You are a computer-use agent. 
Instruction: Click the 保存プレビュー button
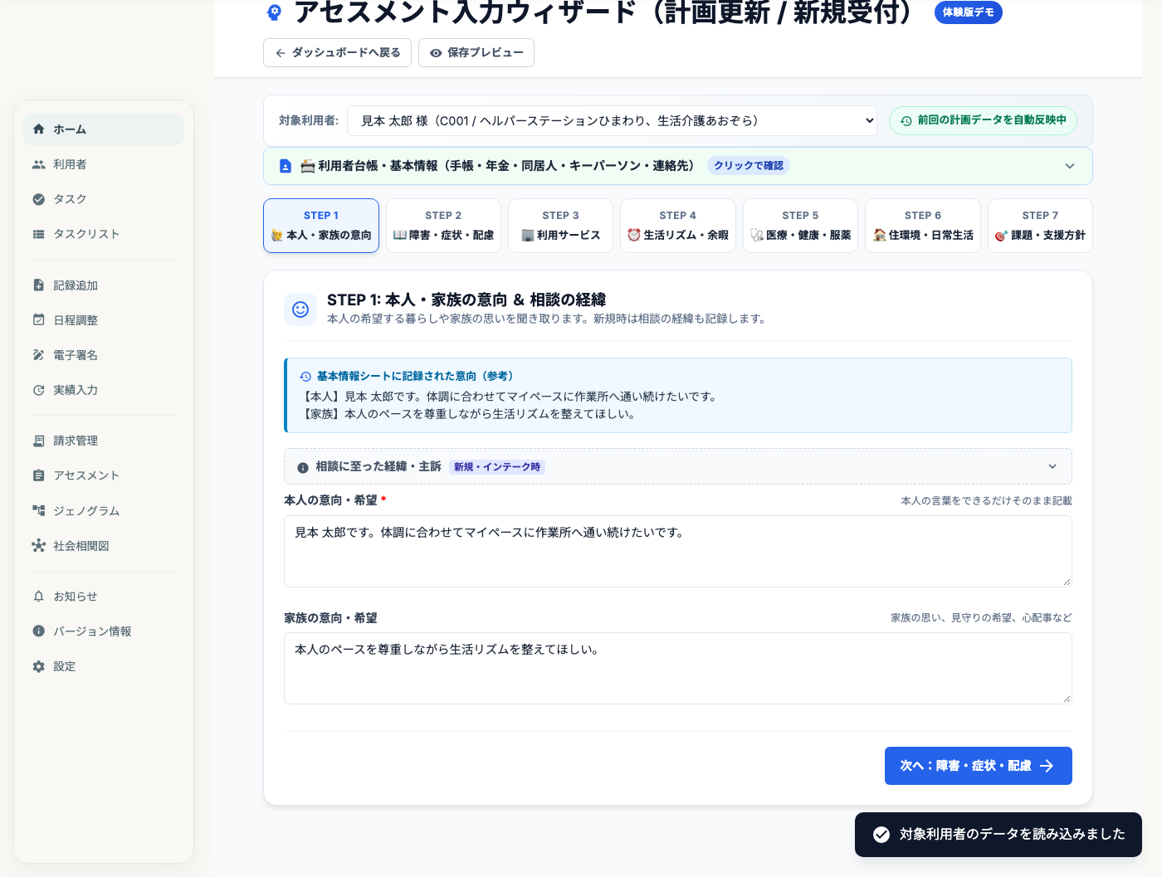[476, 52]
